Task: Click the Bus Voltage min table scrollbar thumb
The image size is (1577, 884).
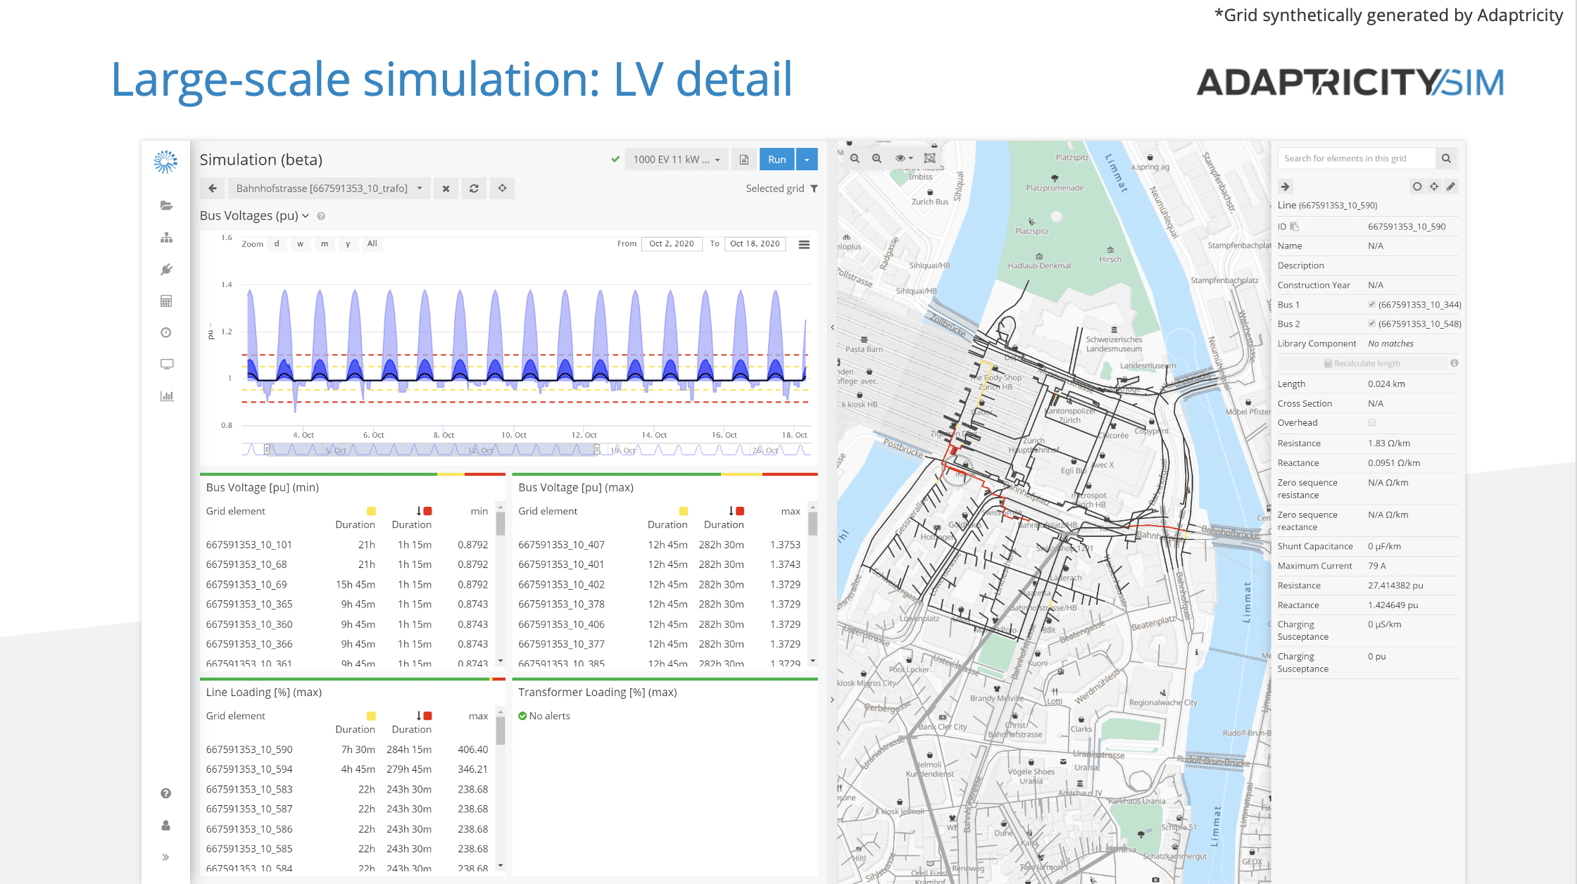Action: pos(501,524)
